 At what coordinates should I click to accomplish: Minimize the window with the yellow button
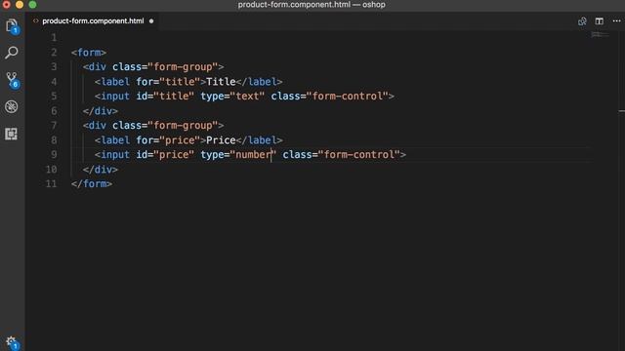click(x=20, y=5)
